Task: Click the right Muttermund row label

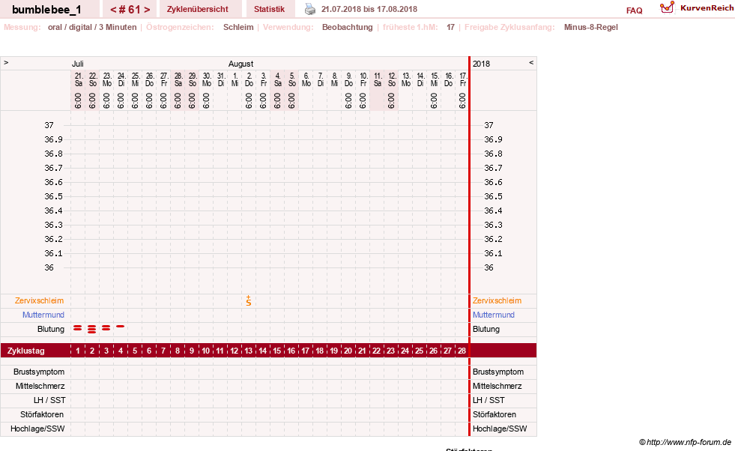Action: 494,315
